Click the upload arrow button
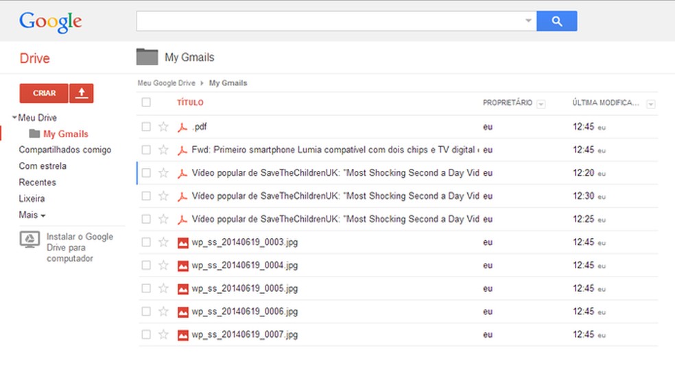Image resolution: width=675 pixels, height=383 pixels. click(82, 93)
